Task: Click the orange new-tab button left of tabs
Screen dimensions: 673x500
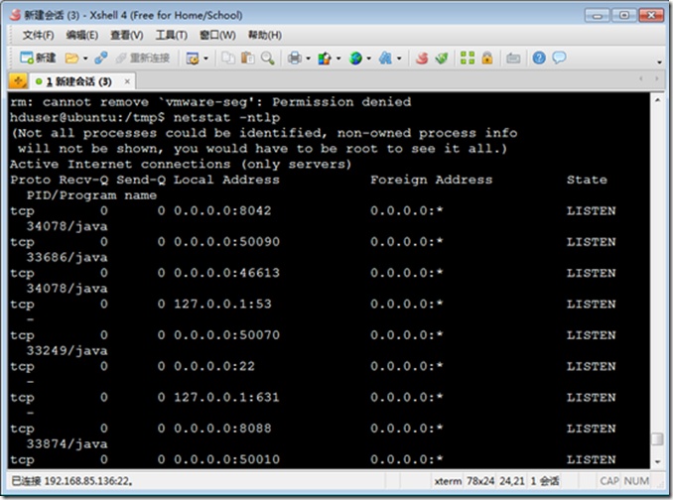Action: coord(18,81)
